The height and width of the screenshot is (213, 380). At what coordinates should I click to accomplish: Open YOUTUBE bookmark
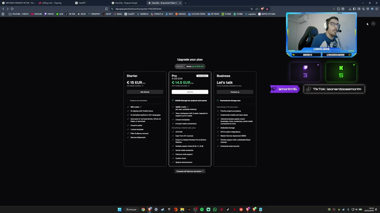[x=36, y=14]
